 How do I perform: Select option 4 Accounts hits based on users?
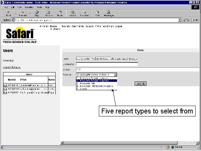(x=97, y=86)
